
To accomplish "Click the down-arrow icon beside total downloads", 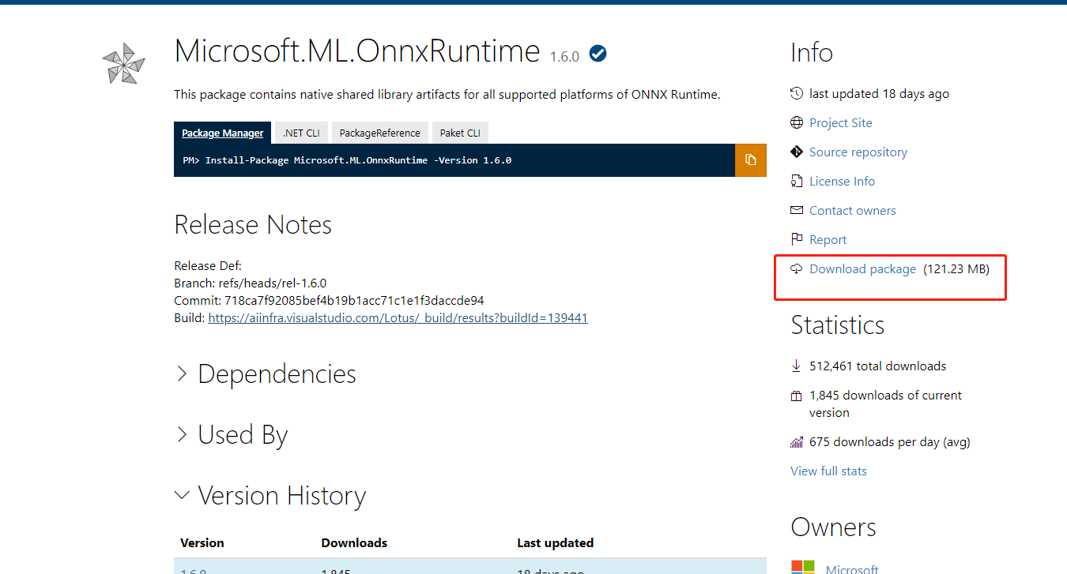I will pyautogui.click(x=797, y=366).
